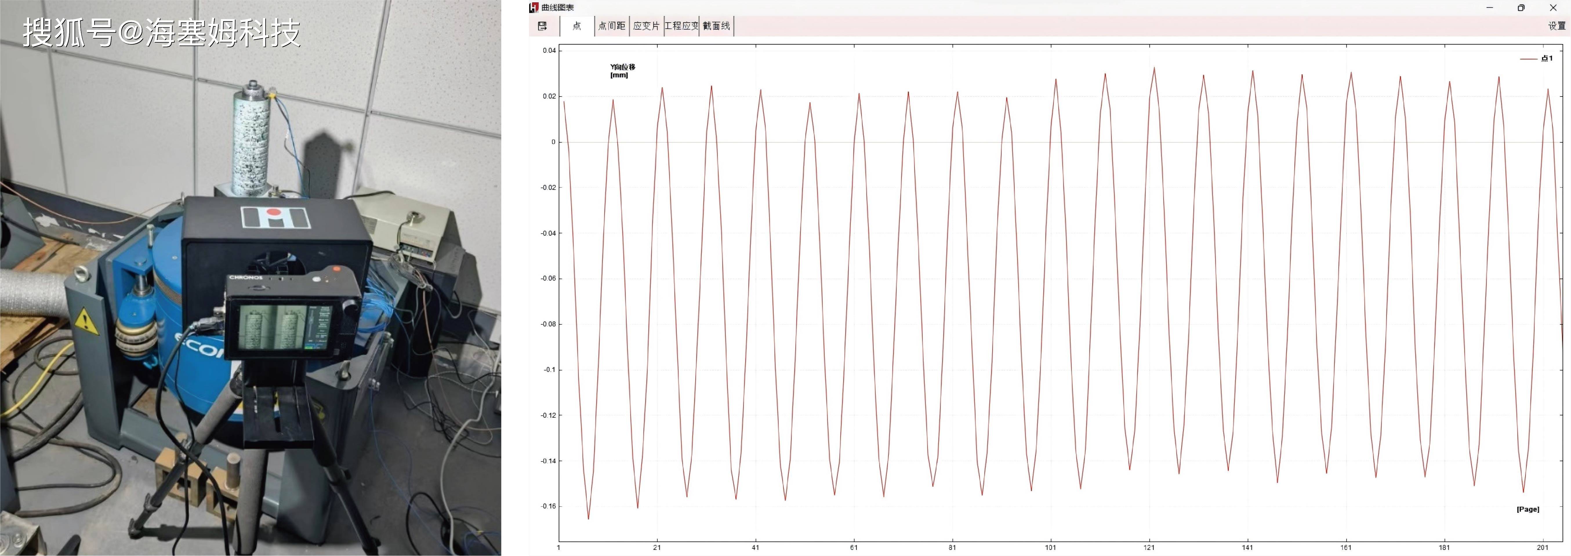Minimize the 曲线图表 window
The width and height of the screenshot is (1571, 556).
coord(1489,7)
